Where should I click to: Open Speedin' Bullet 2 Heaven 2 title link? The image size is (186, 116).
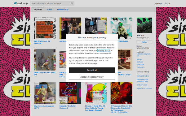[67, 107]
